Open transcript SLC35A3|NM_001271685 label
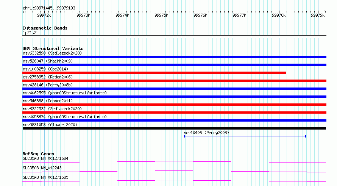Screen dimensions: 337x186 [x=45, y=177]
